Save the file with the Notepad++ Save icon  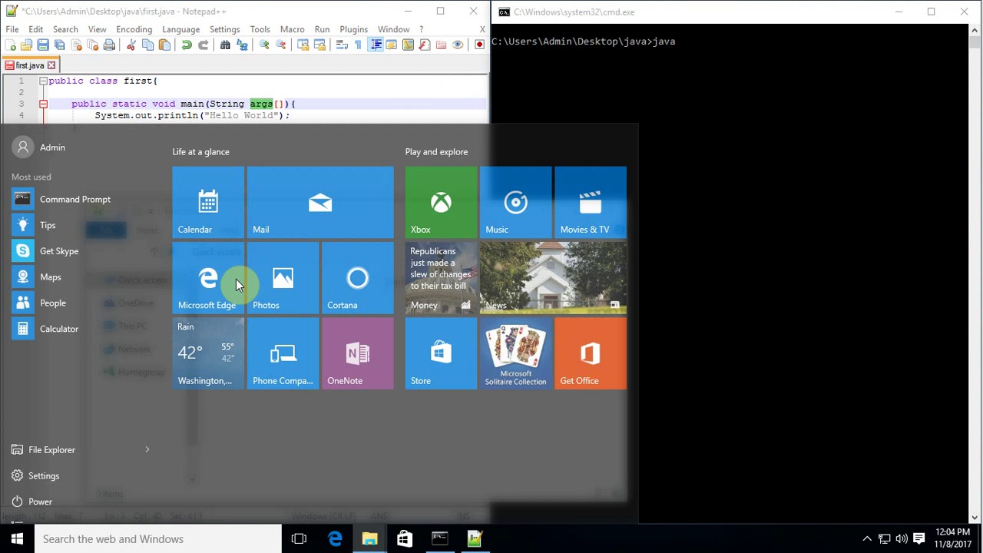pos(43,45)
